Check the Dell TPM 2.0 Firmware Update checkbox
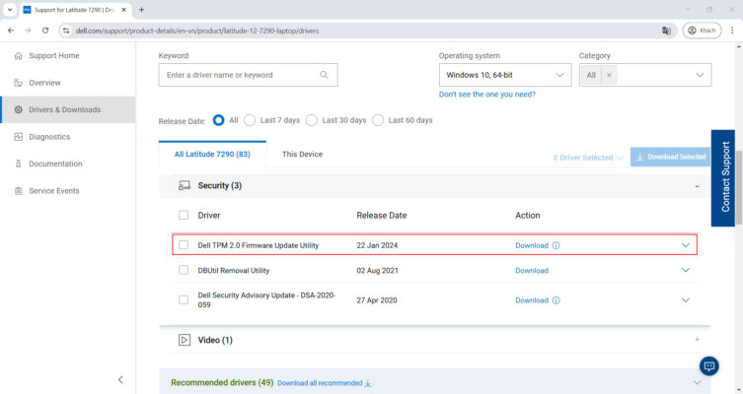Screen dimensions: 743x394 point(184,245)
